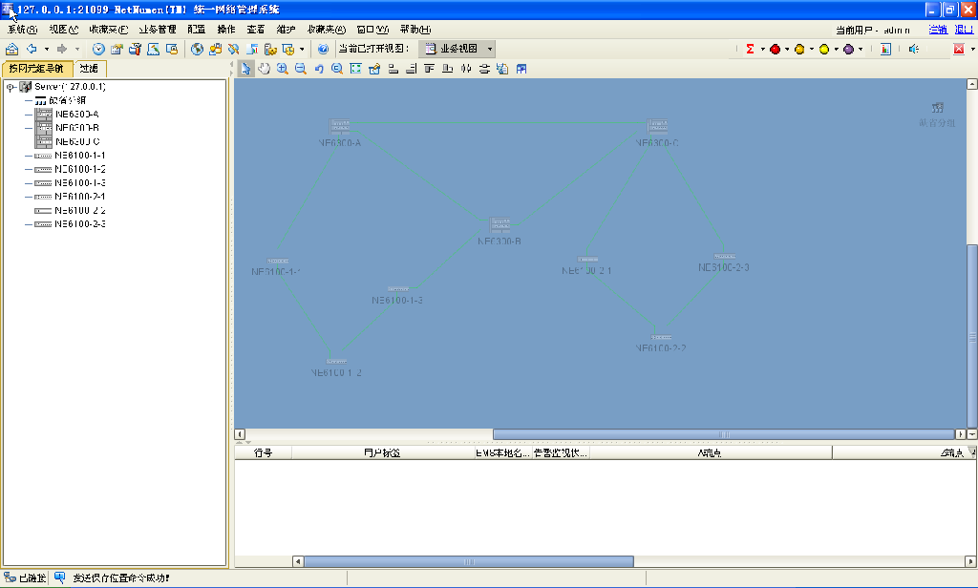Open the dropdown arrow beside the red X icon

[972, 50]
